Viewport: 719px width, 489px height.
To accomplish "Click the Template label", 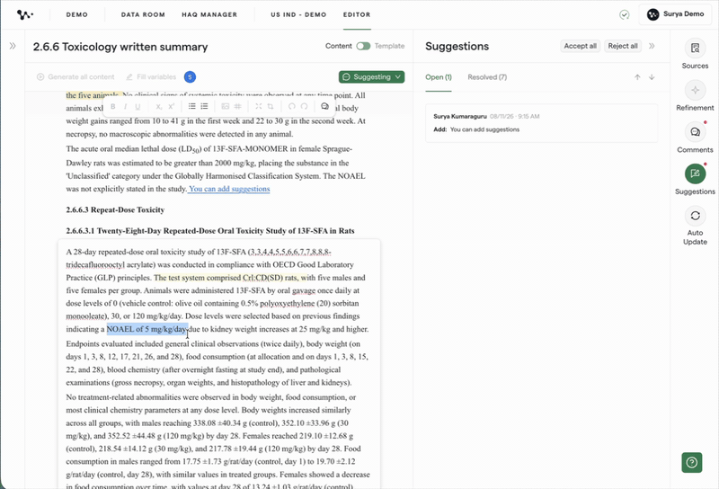I will (389, 46).
